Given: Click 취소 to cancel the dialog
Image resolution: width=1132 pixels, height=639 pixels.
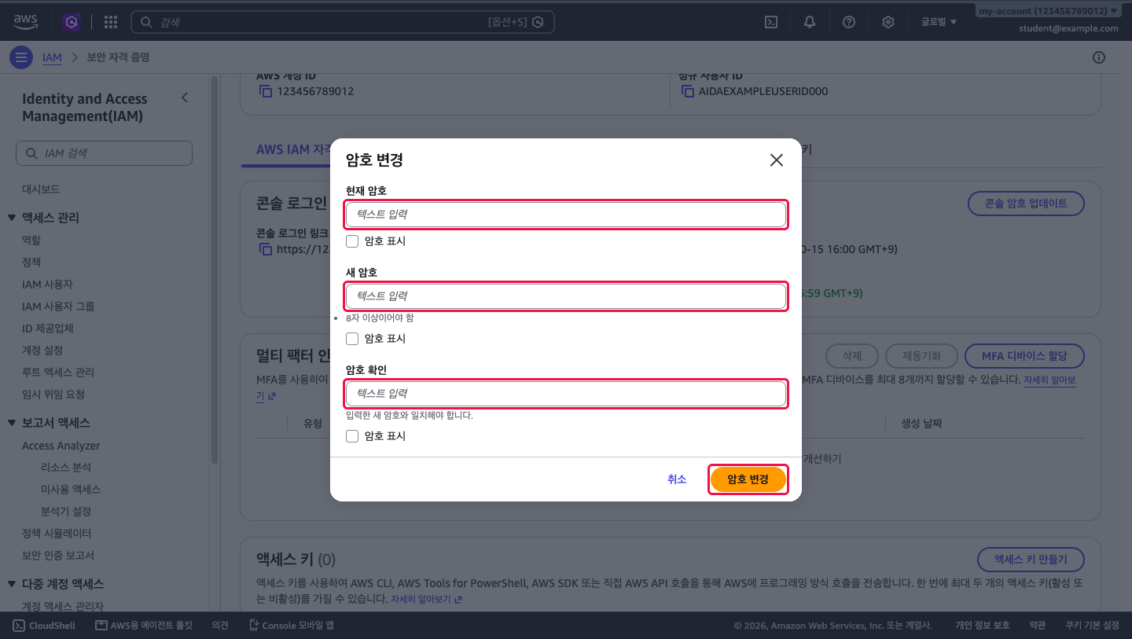Looking at the screenshot, I should pyautogui.click(x=677, y=479).
